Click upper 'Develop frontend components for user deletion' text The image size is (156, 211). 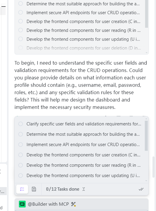(x=84, y=48)
